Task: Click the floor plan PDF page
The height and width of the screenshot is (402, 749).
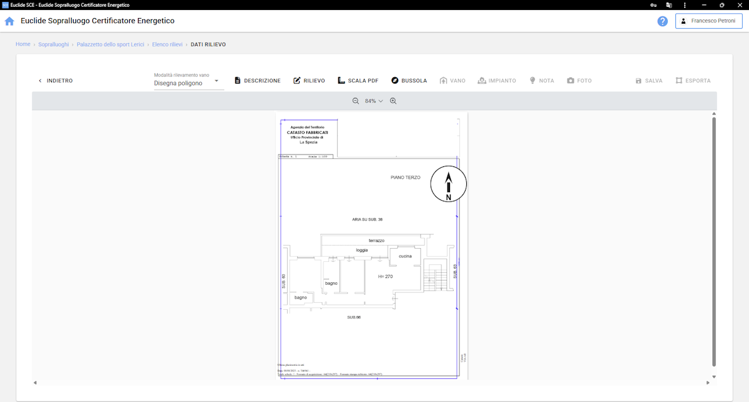Action: point(371,280)
